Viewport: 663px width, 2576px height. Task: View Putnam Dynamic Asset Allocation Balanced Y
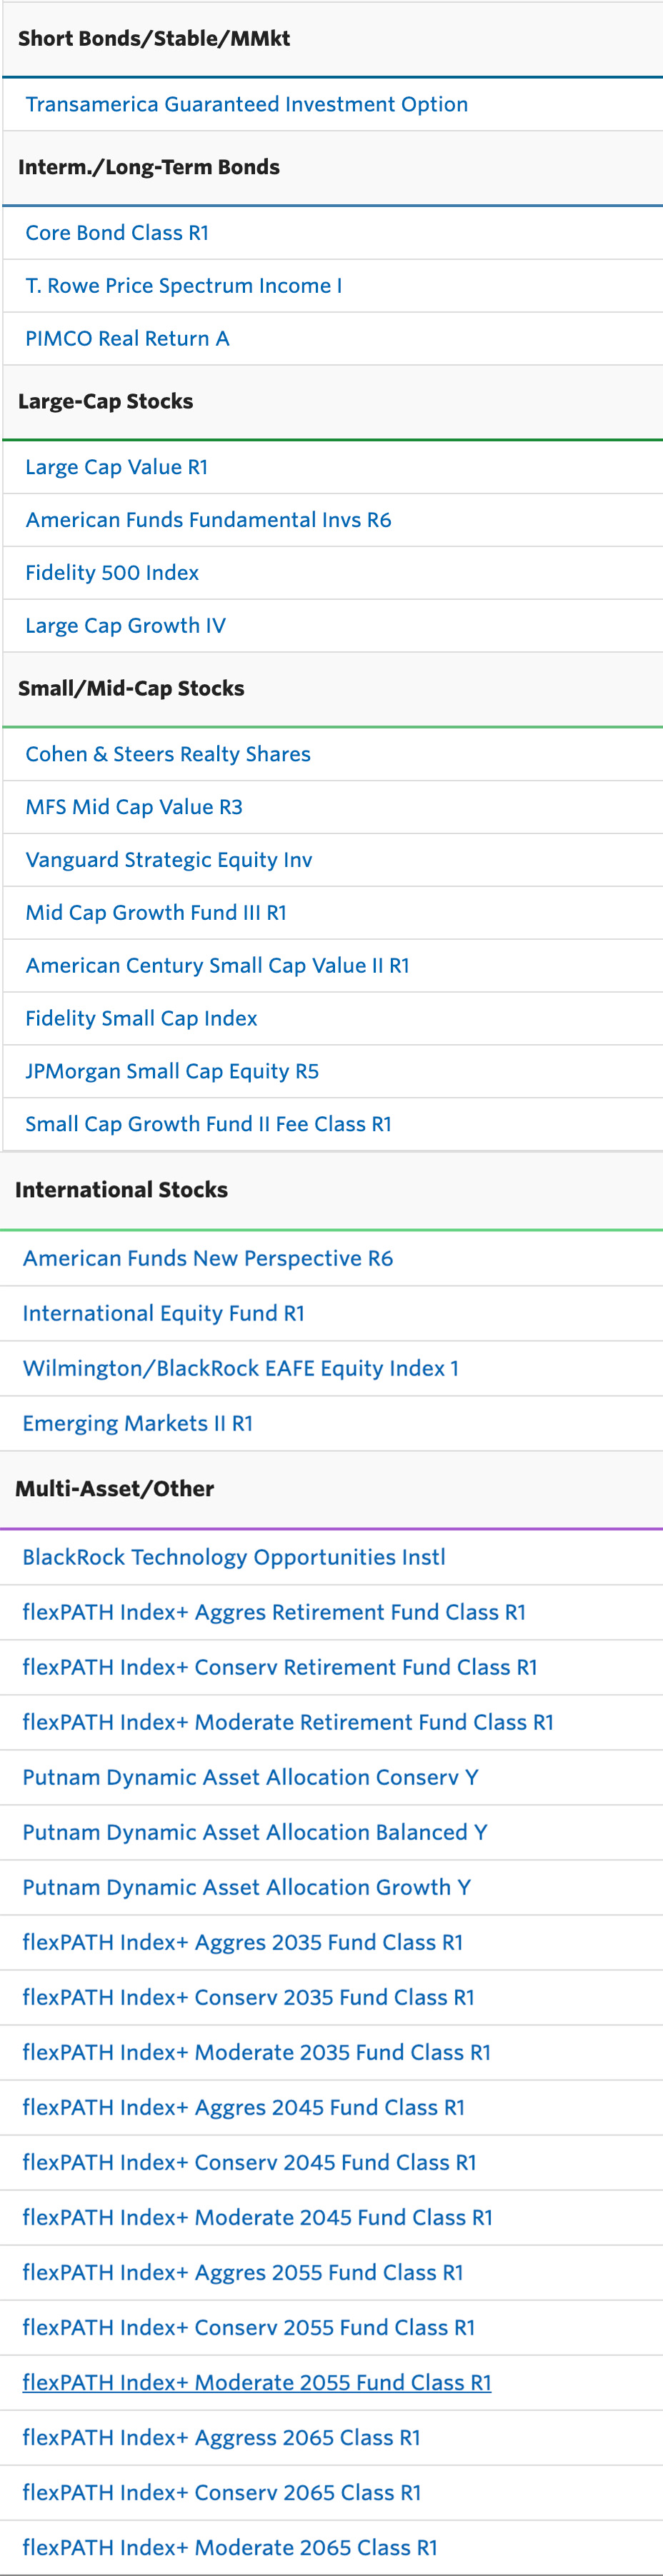coord(255,1832)
